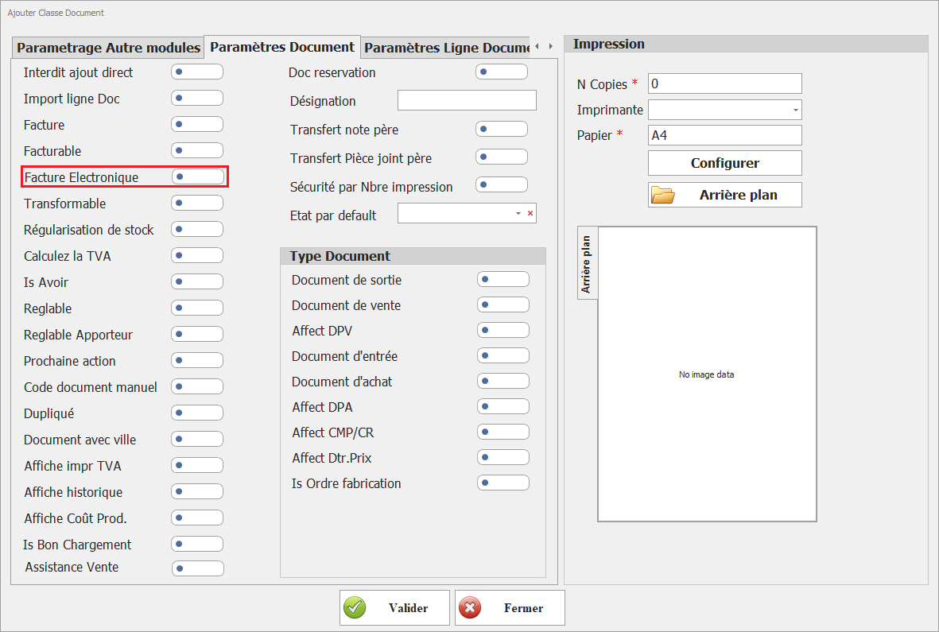Enable Facture Electronique switch
The height and width of the screenshot is (632, 939).
(x=198, y=176)
